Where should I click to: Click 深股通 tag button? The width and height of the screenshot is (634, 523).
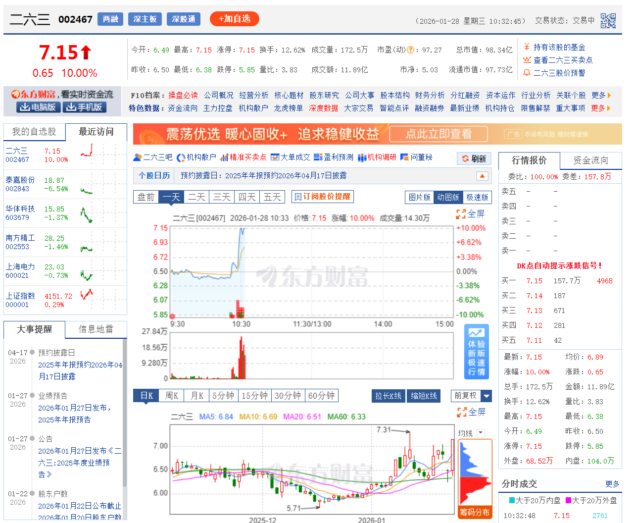pyautogui.click(x=184, y=19)
